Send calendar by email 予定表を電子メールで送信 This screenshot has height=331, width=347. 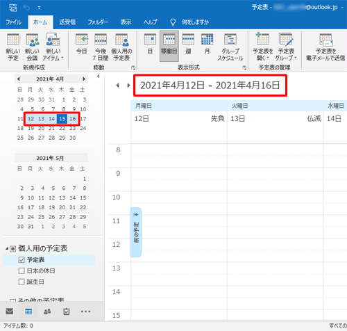325,47
